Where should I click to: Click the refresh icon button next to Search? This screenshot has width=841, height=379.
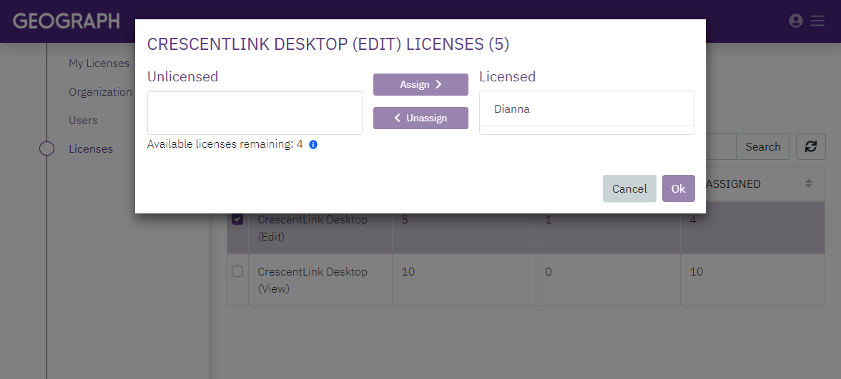click(x=810, y=147)
